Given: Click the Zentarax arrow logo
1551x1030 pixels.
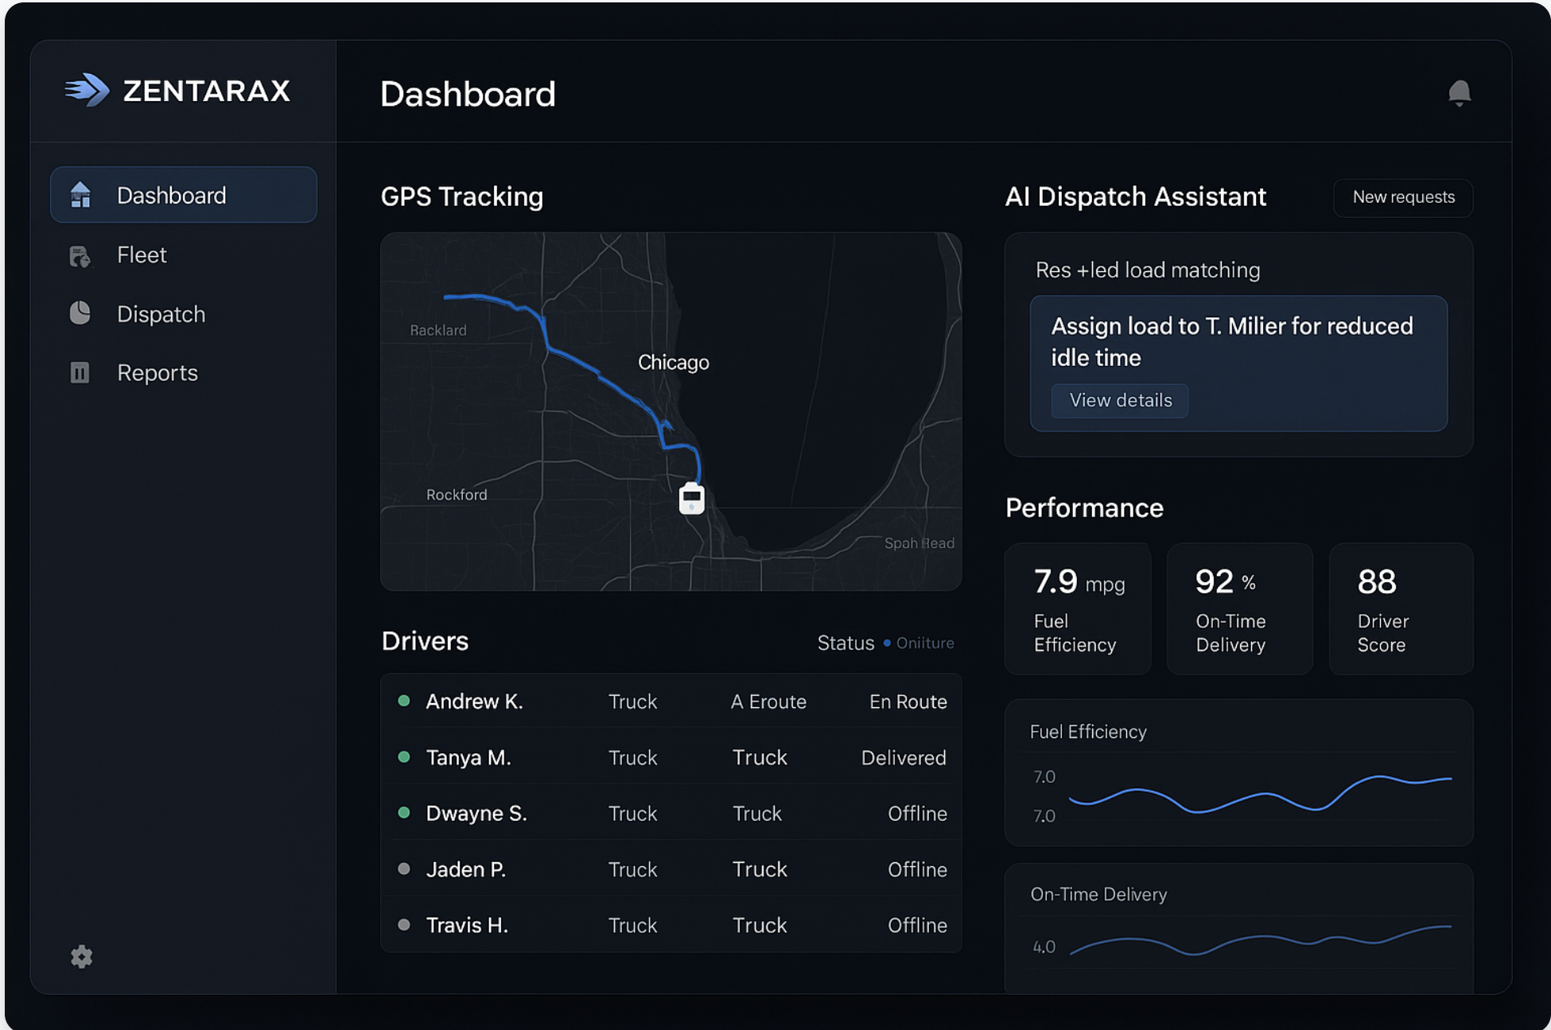Looking at the screenshot, I should tap(89, 91).
